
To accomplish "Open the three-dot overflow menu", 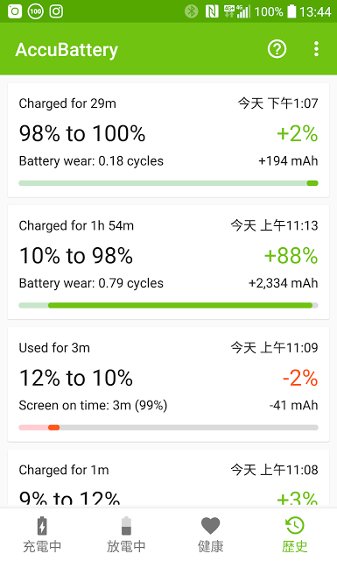I will (316, 49).
